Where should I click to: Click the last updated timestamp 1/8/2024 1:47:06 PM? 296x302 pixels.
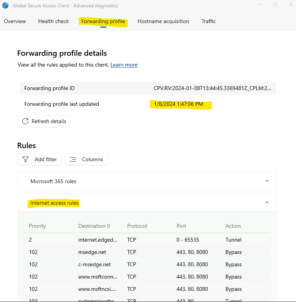178,104
